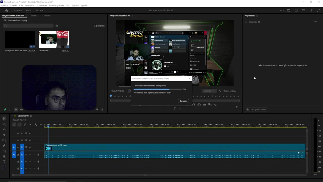
Task: Open Secuencia 02 timeline panel menu
Action: [x=31, y=116]
